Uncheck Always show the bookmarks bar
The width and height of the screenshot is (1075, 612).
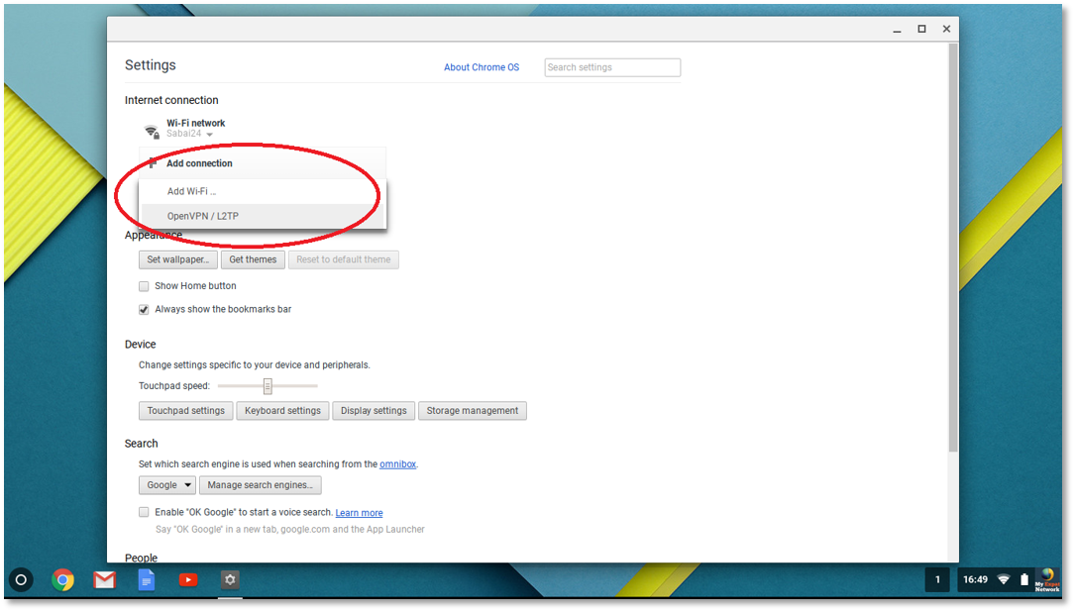point(144,310)
